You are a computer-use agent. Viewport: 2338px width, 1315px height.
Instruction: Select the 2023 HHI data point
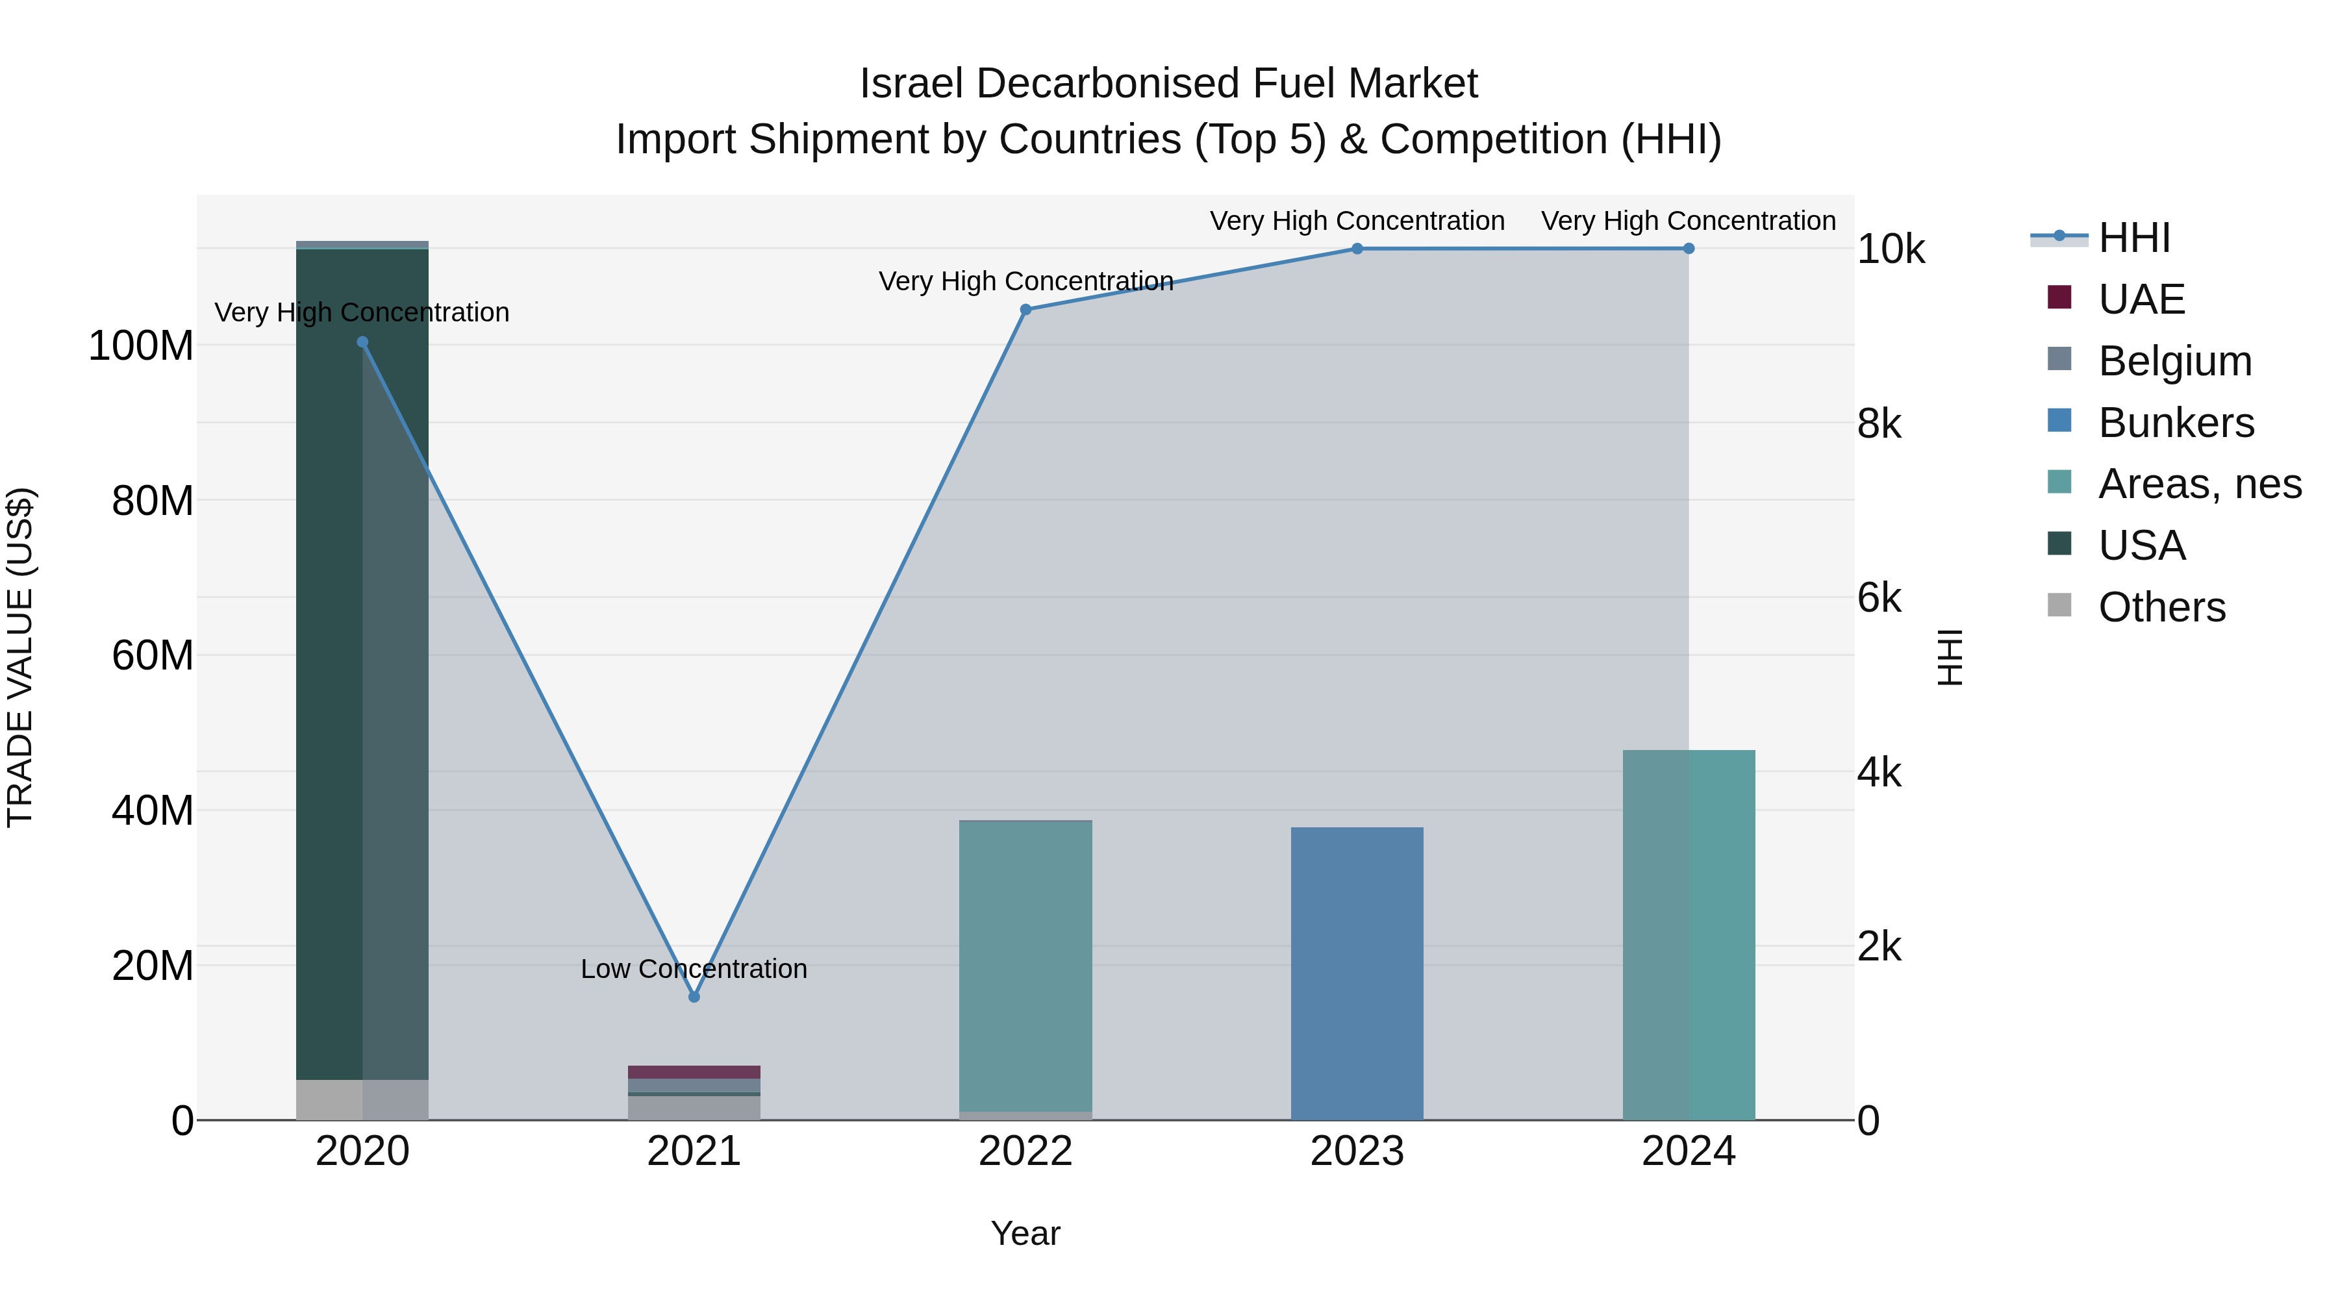coord(1357,249)
